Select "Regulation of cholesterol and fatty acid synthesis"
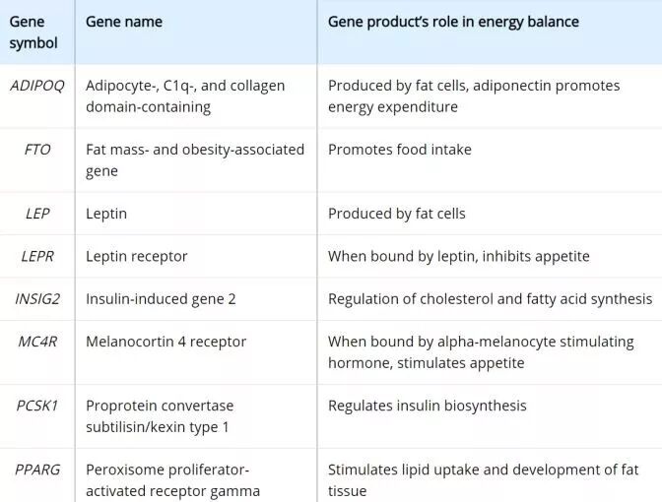 (490, 299)
